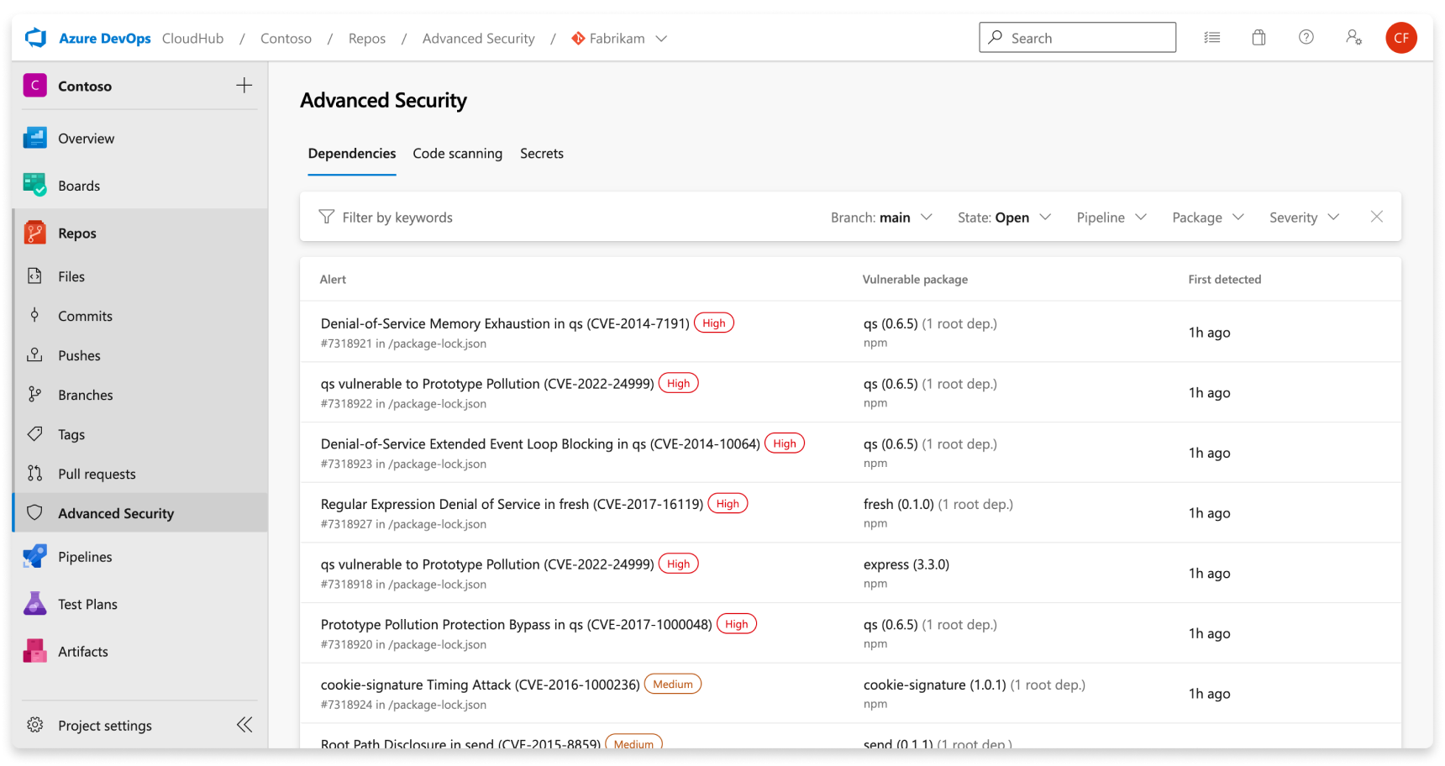1445x766 pixels.
Task: Collapse the sidebar with the double chevron
Action: (244, 724)
